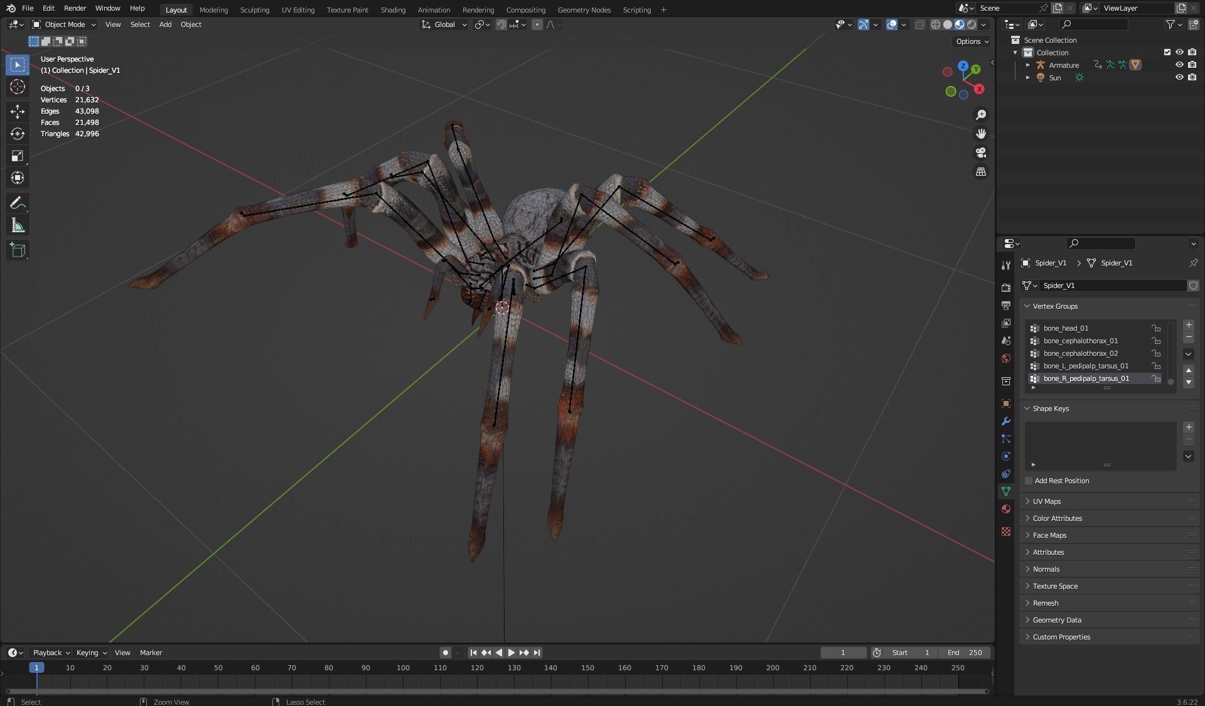Screen dimensions: 1205x706
Task: Hide the Armature in viewport
Action: 1179,65
